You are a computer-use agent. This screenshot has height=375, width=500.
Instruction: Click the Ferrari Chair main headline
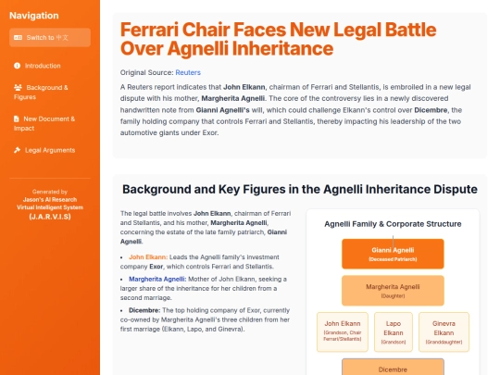(278, 39)
